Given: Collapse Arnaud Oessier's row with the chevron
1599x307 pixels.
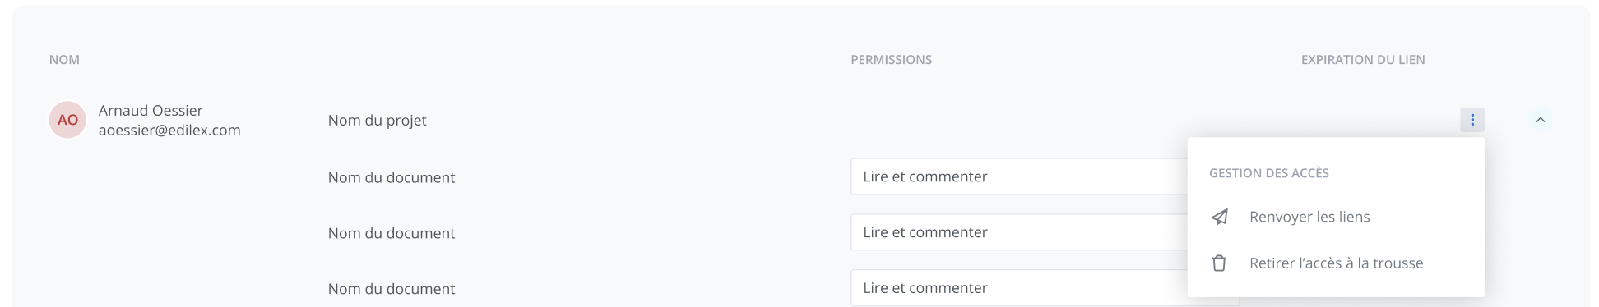Looking at the screenshot, I should coord(1540,120).
